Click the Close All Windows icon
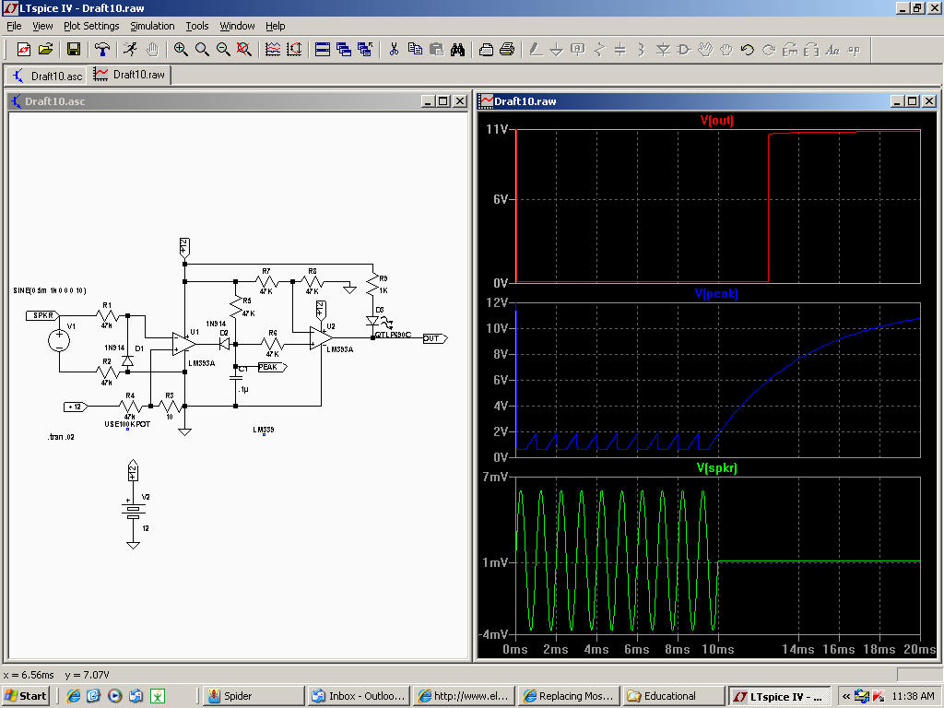 coord(365,50)
